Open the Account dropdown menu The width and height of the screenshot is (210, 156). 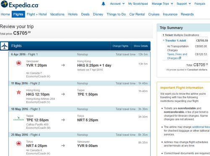tap(117, 4)
